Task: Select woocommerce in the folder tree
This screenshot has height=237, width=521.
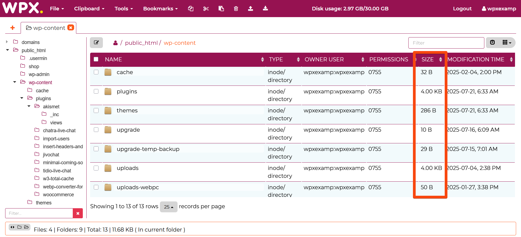Action: pyautogui.click(x=58, y=195)
